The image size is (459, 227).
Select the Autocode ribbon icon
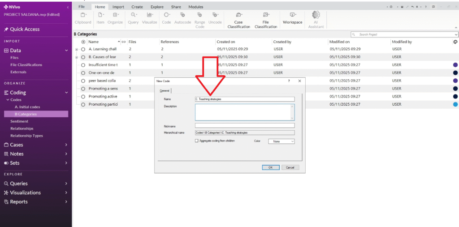tap(182, 15)
